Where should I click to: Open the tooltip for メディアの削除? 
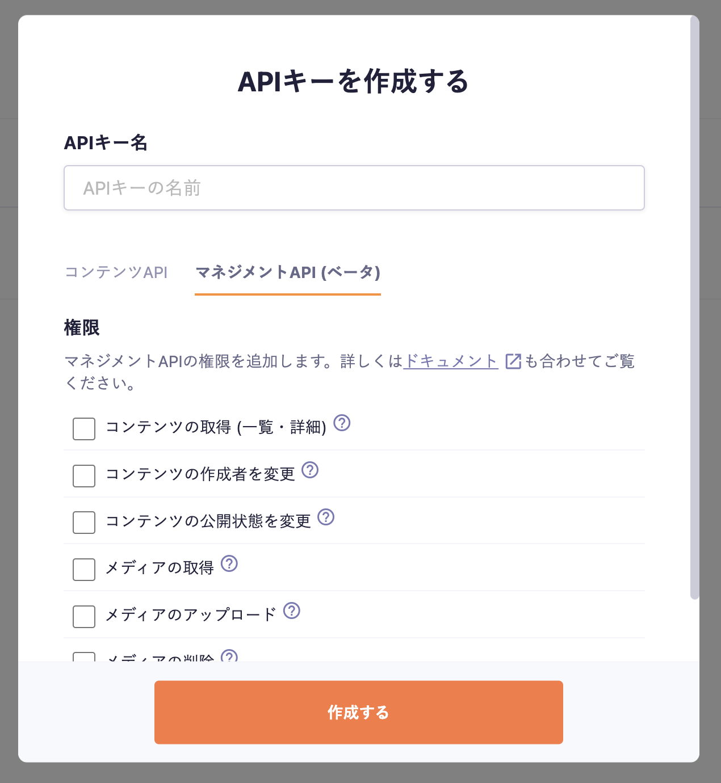[228, 657]
